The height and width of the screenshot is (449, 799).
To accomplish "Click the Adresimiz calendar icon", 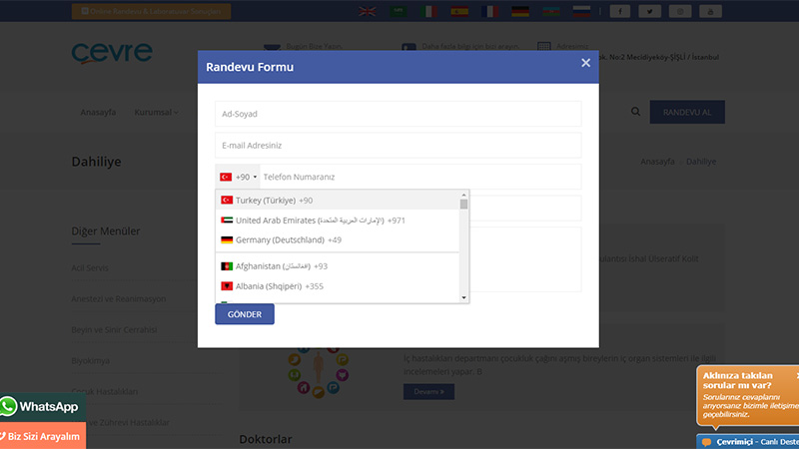I will tap(543, 46).
